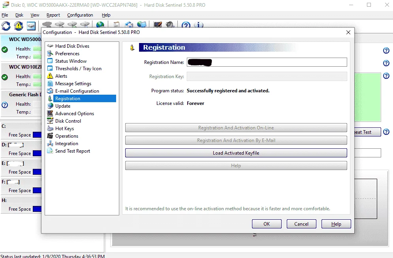Click 'Status last updated' status bar text

click(53, 256)
